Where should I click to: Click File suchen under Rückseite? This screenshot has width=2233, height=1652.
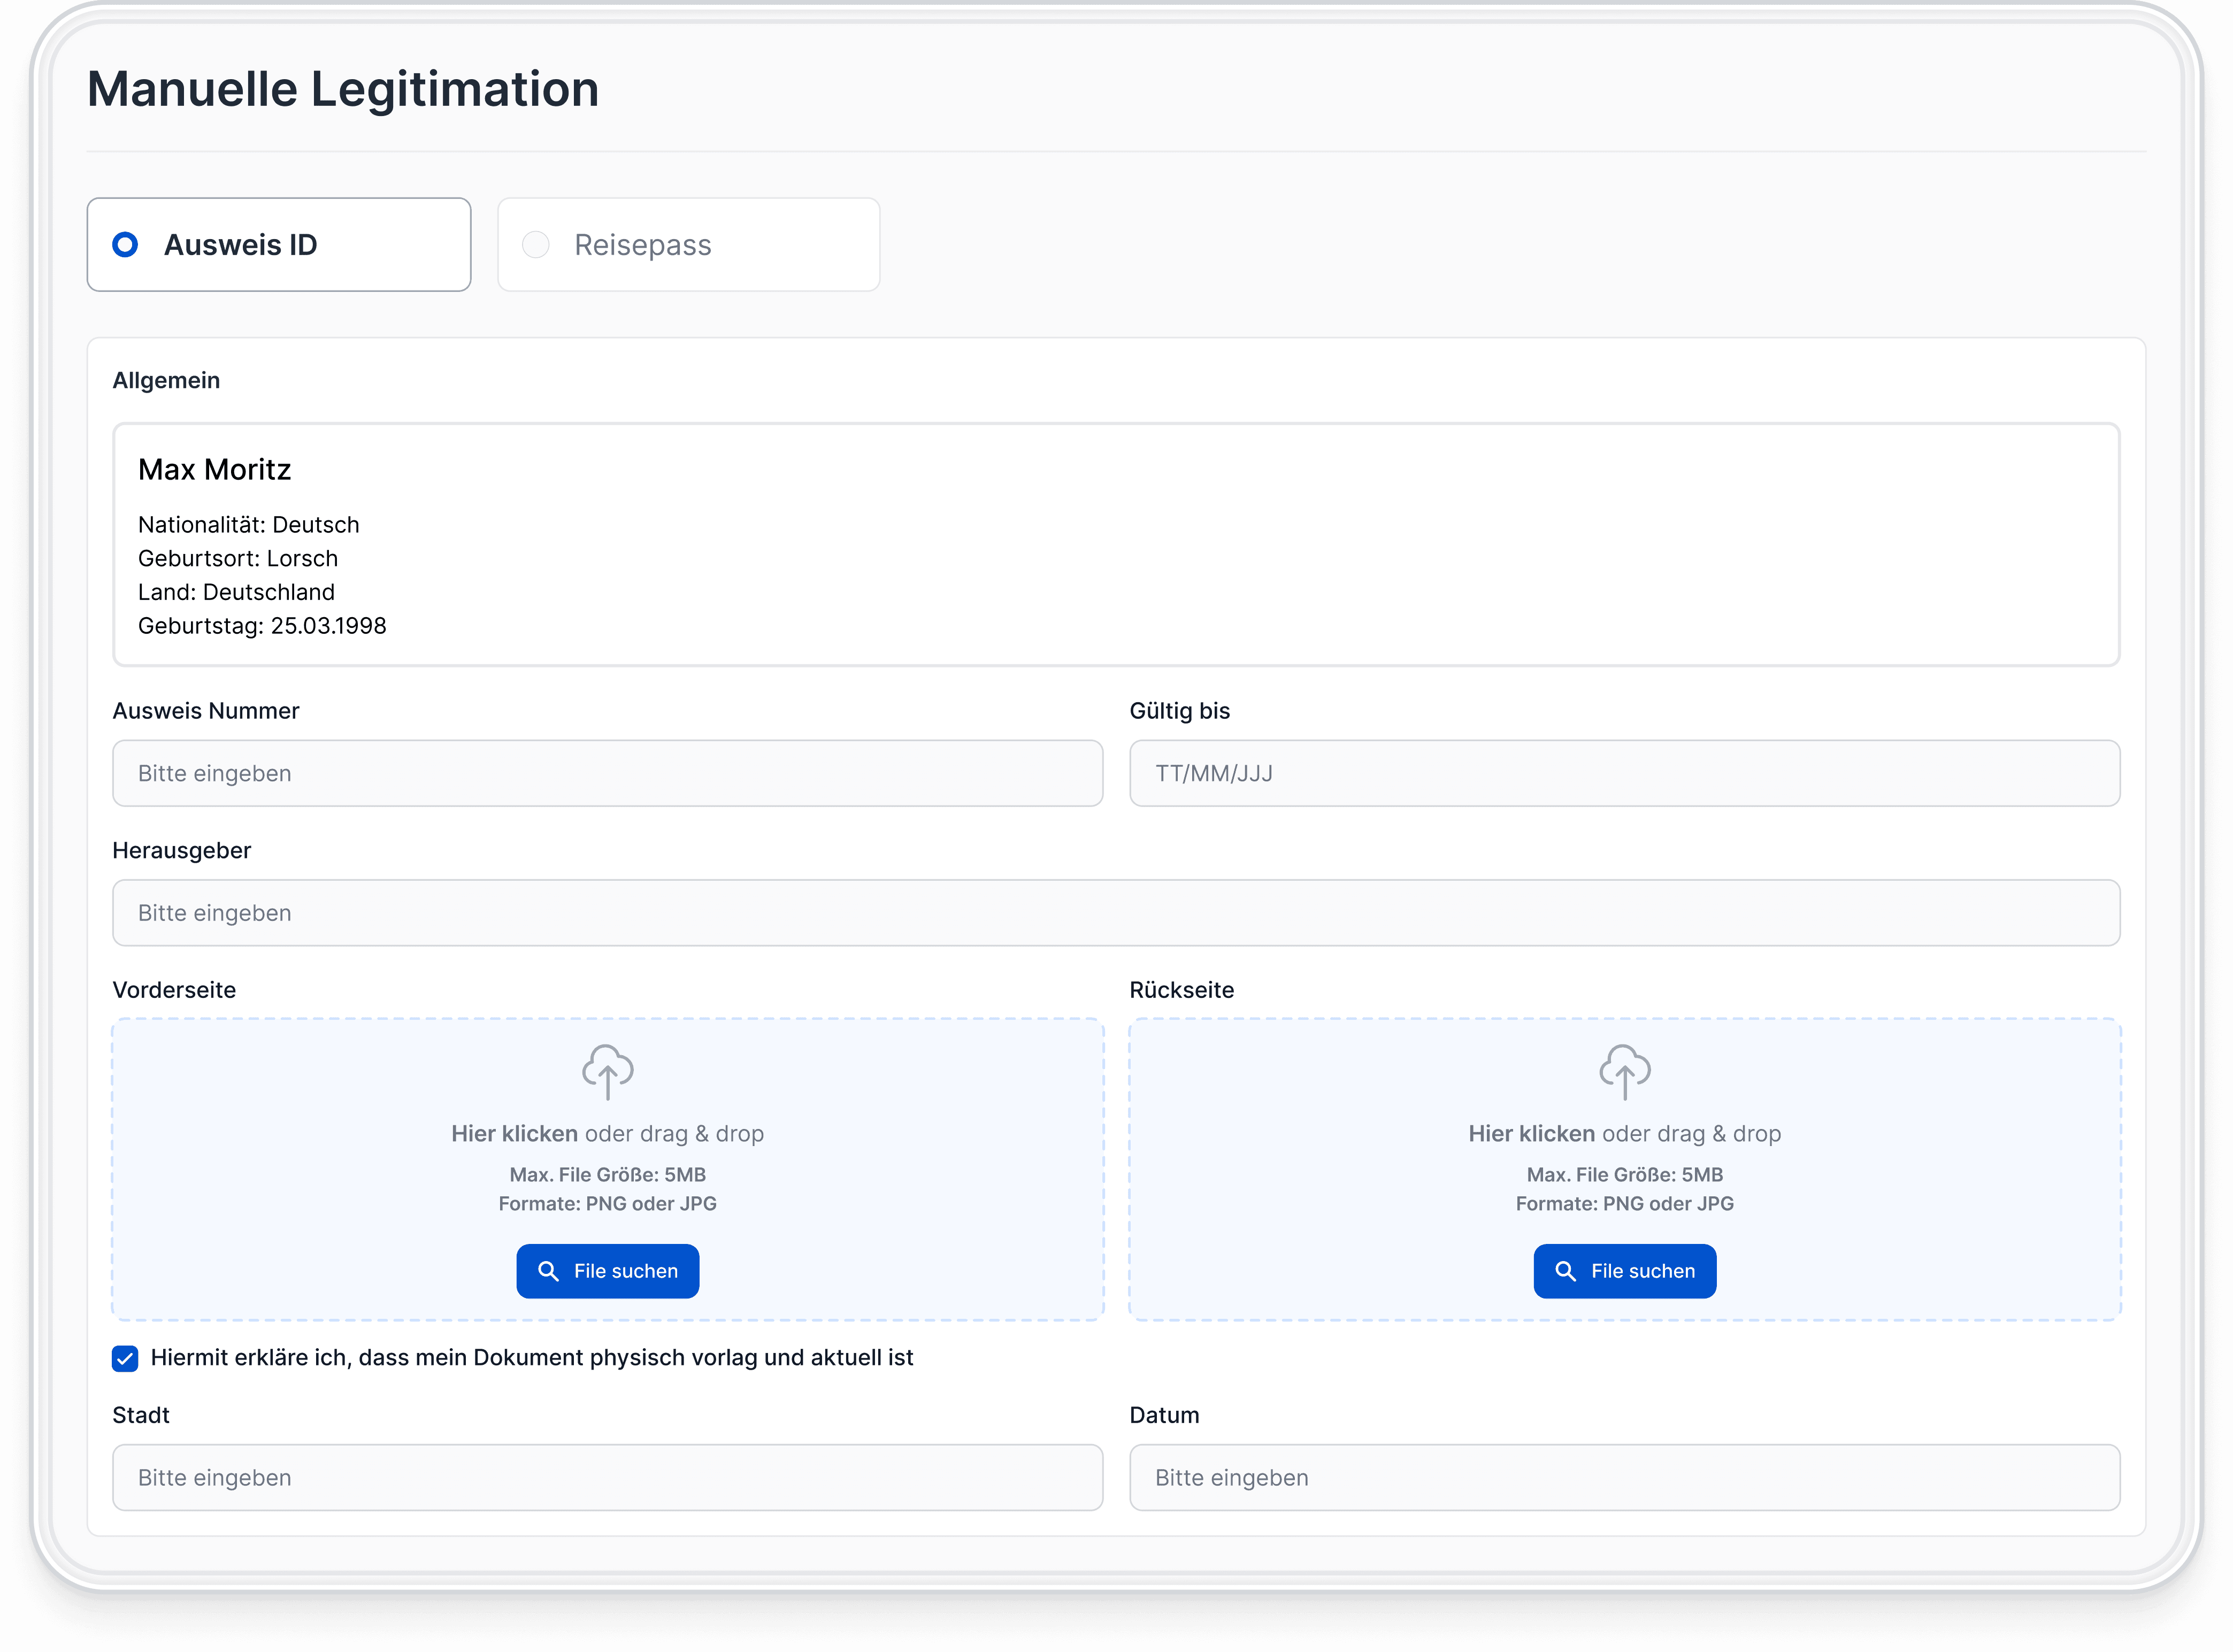pos(1624,1271)
